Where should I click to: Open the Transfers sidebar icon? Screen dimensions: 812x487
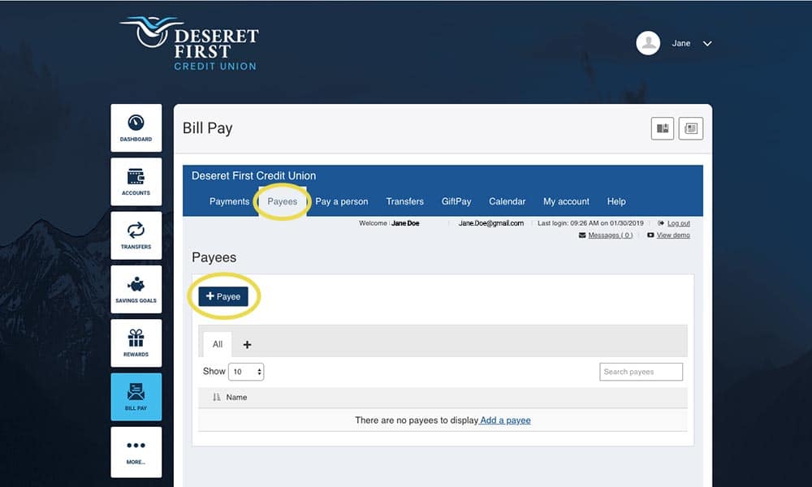[x=136, y=235]
